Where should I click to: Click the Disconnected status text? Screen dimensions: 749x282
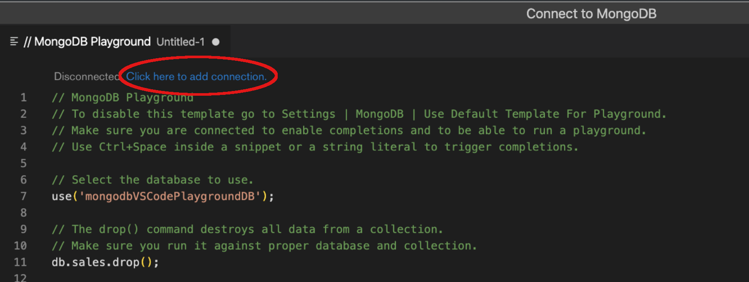pyautogui.click(x=86, y=76)
